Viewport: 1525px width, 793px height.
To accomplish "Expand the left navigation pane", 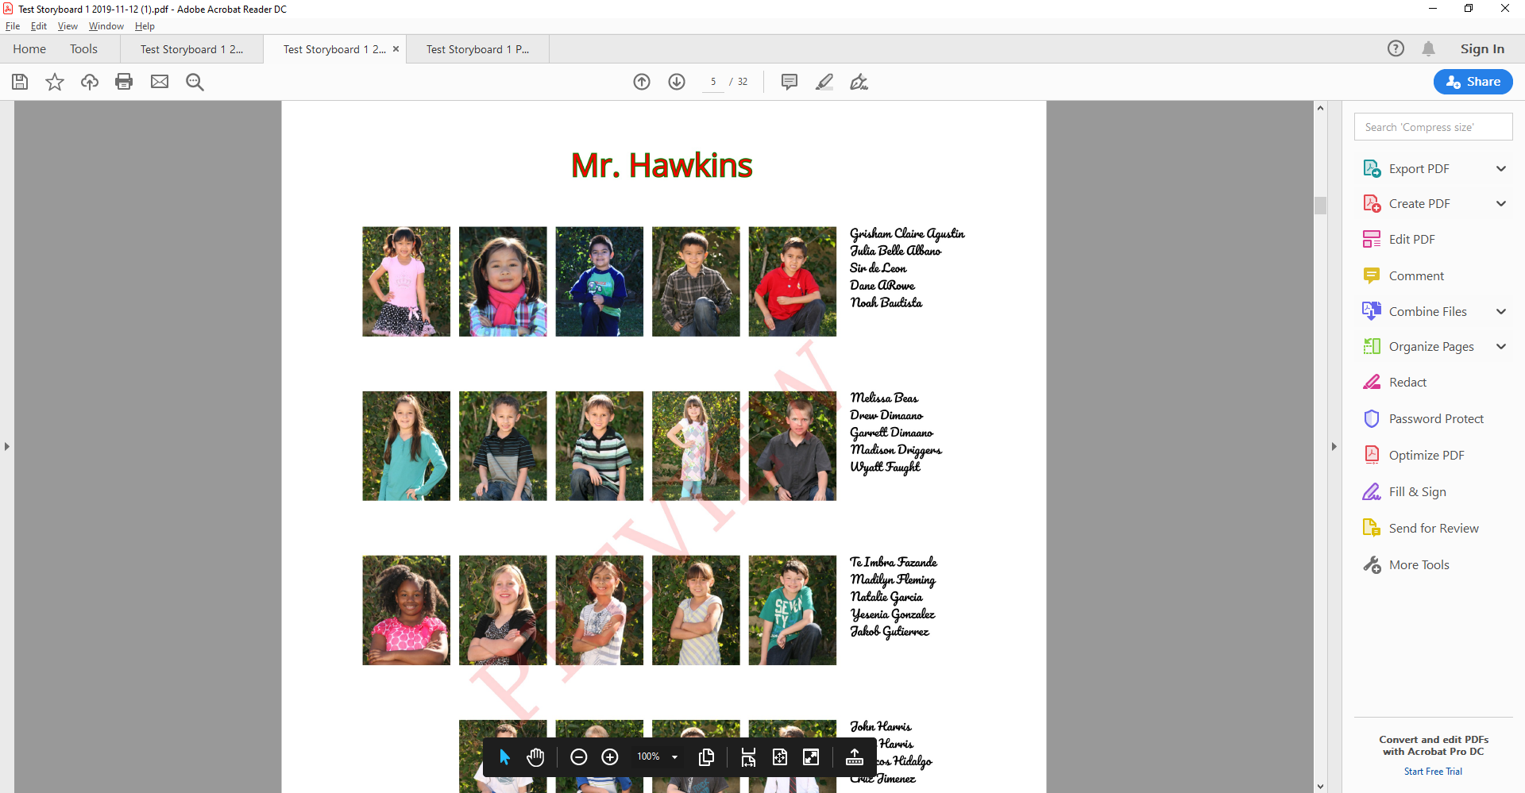I will point(7,447).
